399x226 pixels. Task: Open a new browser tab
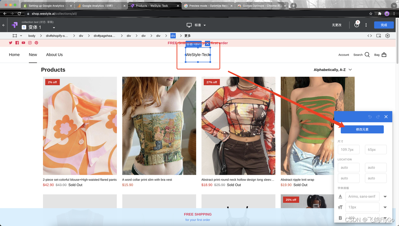pyautogui.click(x=293, y=6)
